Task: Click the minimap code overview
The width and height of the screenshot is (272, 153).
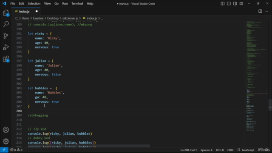Action: [257, 76]
